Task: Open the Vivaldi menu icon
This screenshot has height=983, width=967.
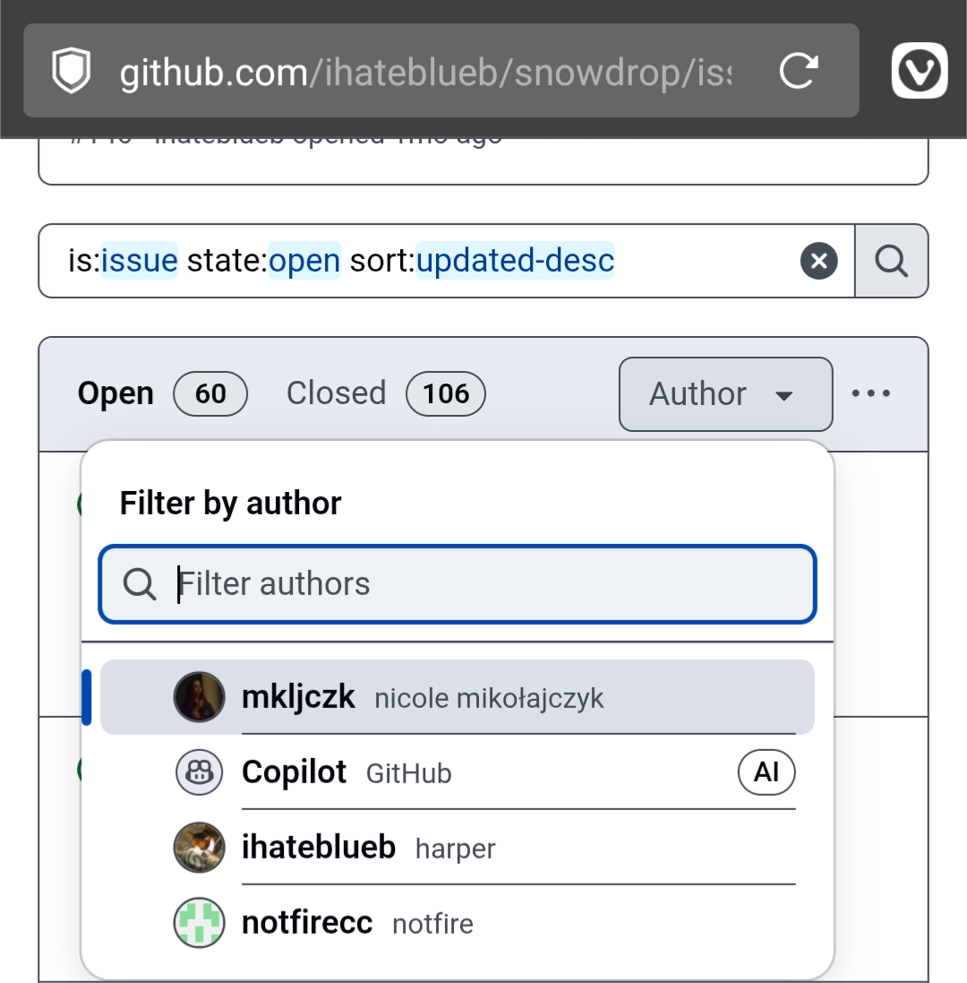Action: pyautogui.click(x=920, y=70)
